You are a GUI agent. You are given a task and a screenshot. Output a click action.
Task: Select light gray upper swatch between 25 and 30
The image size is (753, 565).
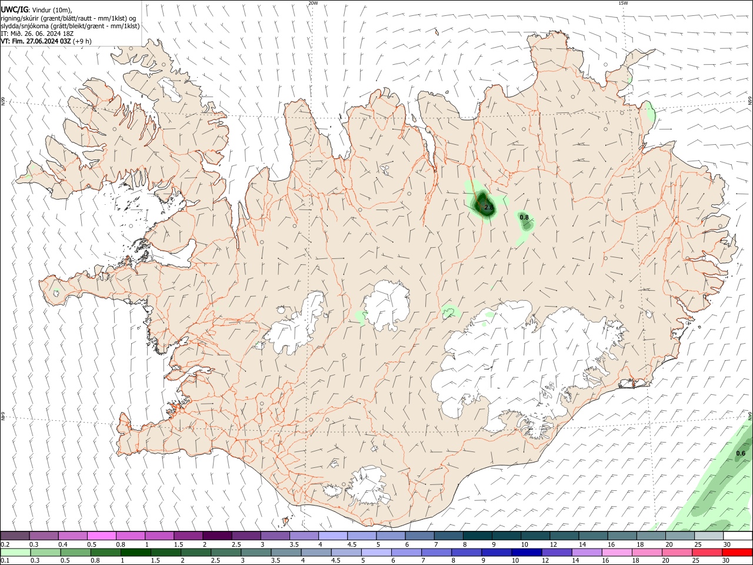708,536
